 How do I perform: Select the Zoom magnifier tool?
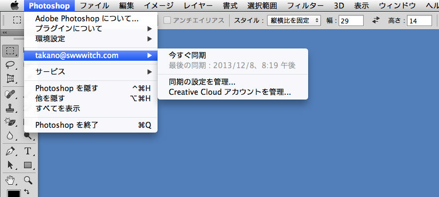click(28, 180)
